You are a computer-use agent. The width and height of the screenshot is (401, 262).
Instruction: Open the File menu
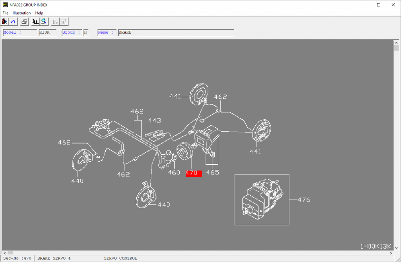(5, 13)
